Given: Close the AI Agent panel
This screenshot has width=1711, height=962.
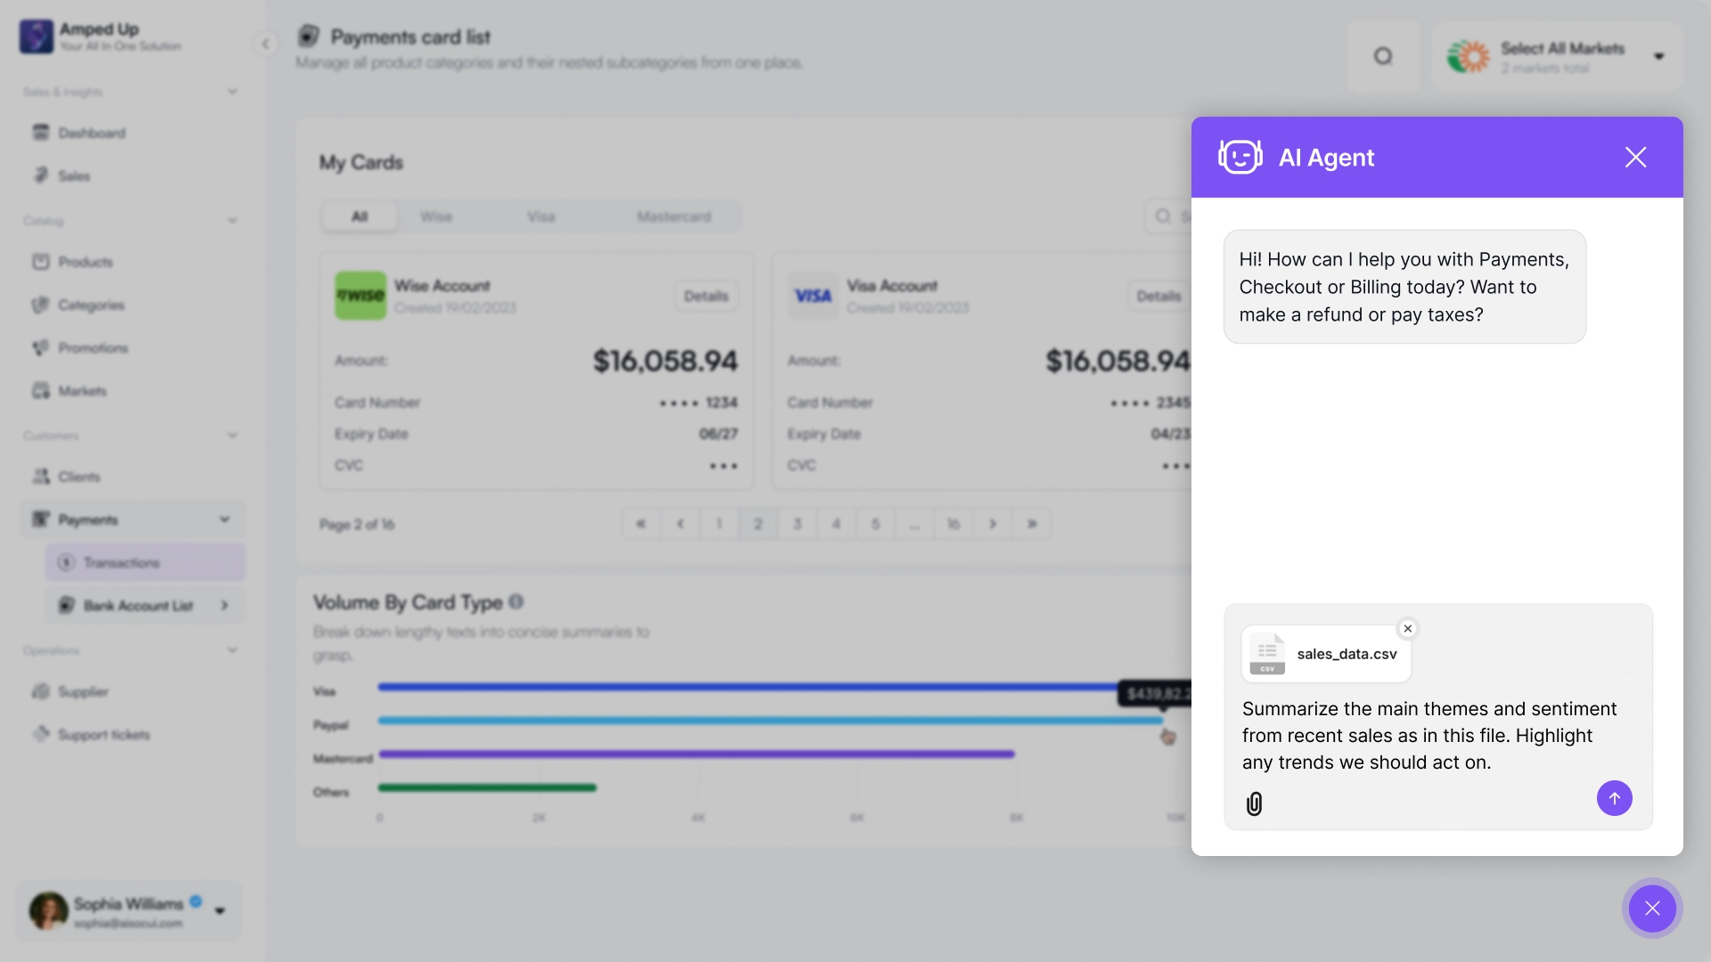Looking at the screenshot, I should [x=1635, y=158].
